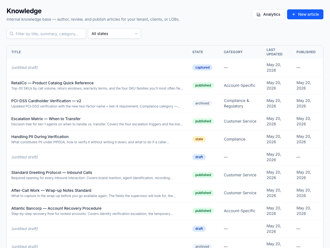This screenshot has width=330, height=248.
Task: Open the All states dropdown
Action: 114,34
